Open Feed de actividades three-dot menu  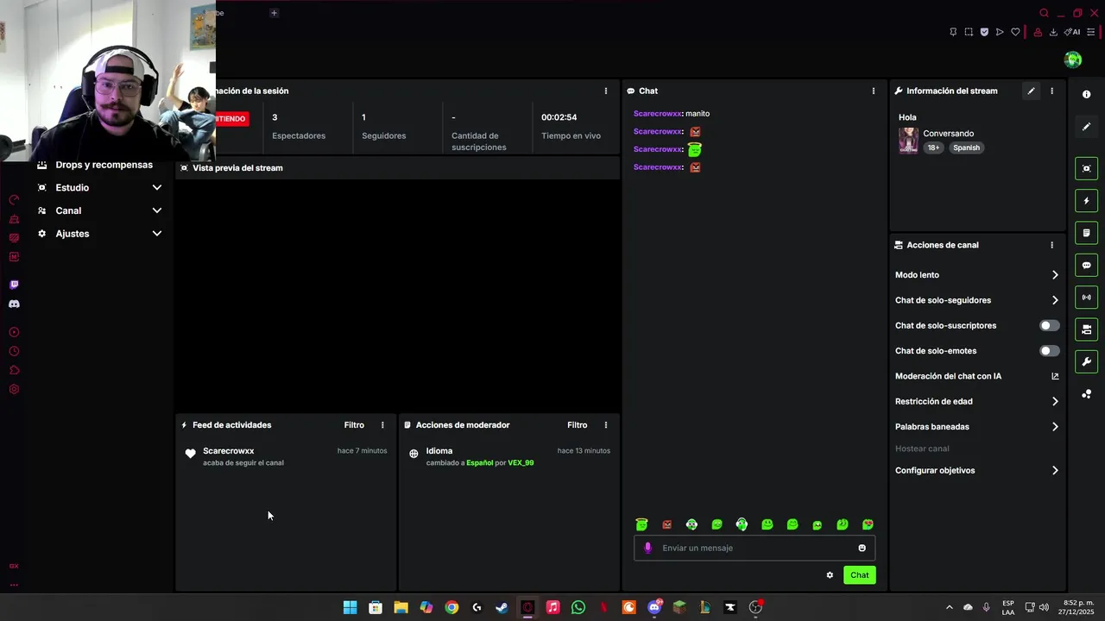[382, 425]
